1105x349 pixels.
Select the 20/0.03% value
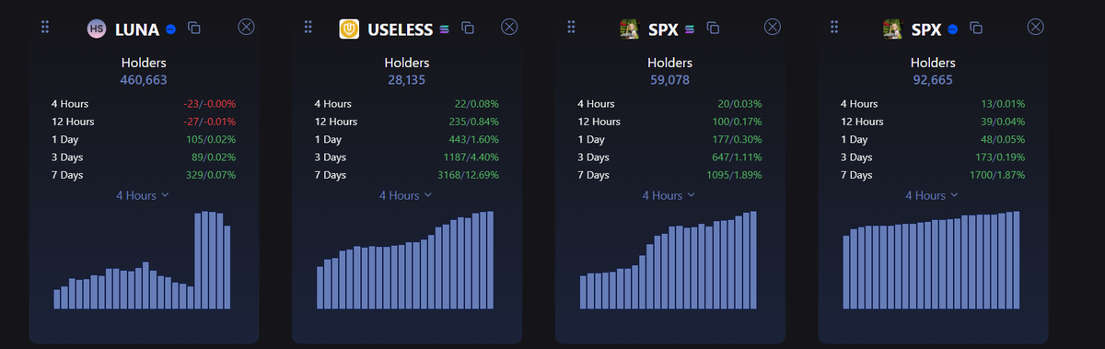coord(740,104)
